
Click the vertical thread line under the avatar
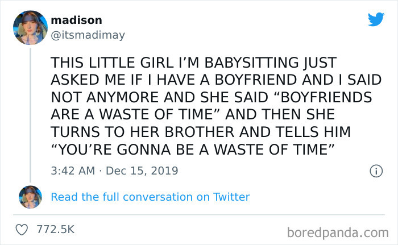pos(30,114)
